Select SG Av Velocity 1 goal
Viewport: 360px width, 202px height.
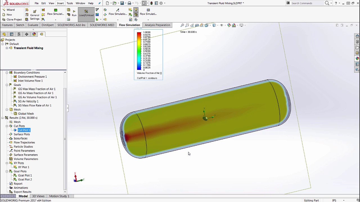[28, 101]
